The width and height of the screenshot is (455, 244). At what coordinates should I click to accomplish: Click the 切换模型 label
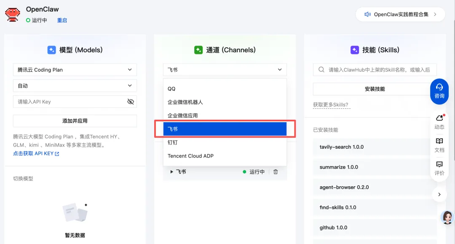[x=23, y=179]
